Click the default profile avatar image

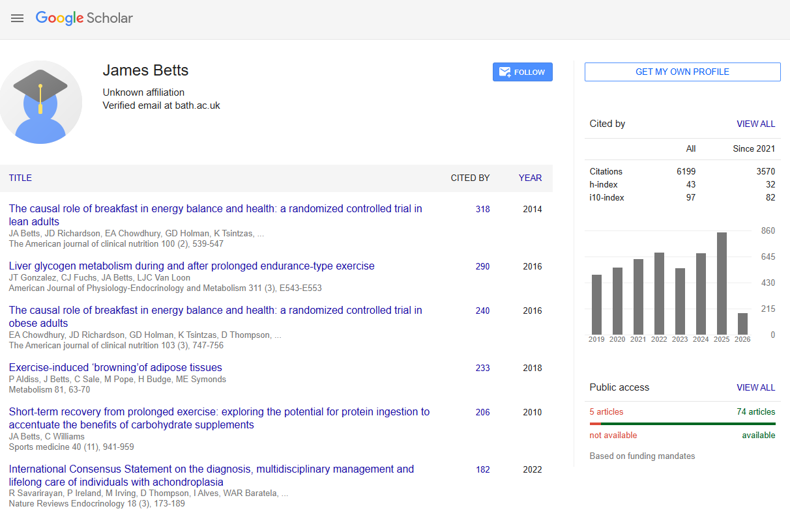pos(41,102)
